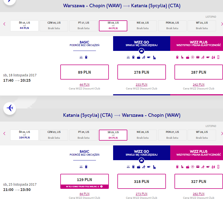The image size is (223, 199).
Task: Click seat selection icon under return WIZZ GO
Action: pos(154,167)
